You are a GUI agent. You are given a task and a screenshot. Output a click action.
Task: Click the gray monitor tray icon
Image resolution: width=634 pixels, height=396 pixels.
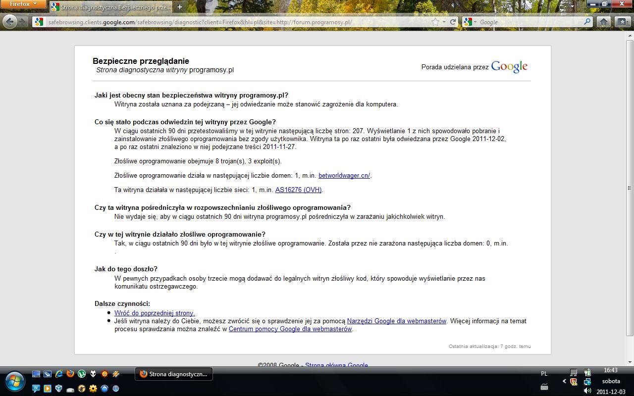(x=574, y=372)
